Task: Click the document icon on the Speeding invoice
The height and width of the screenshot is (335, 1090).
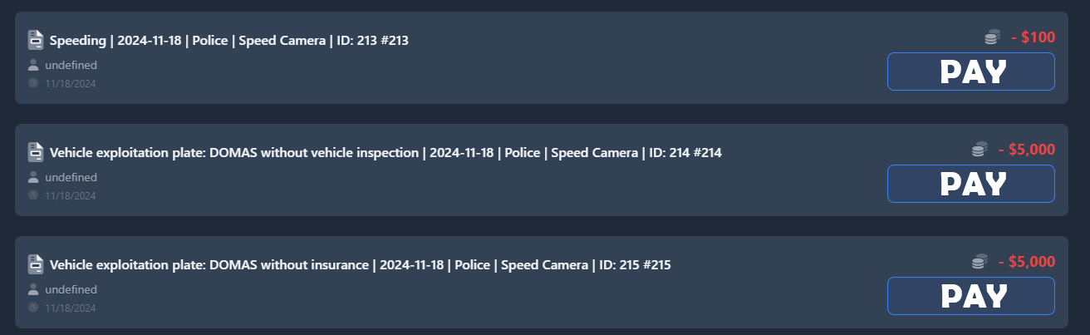Action: [x=35, y=40]
